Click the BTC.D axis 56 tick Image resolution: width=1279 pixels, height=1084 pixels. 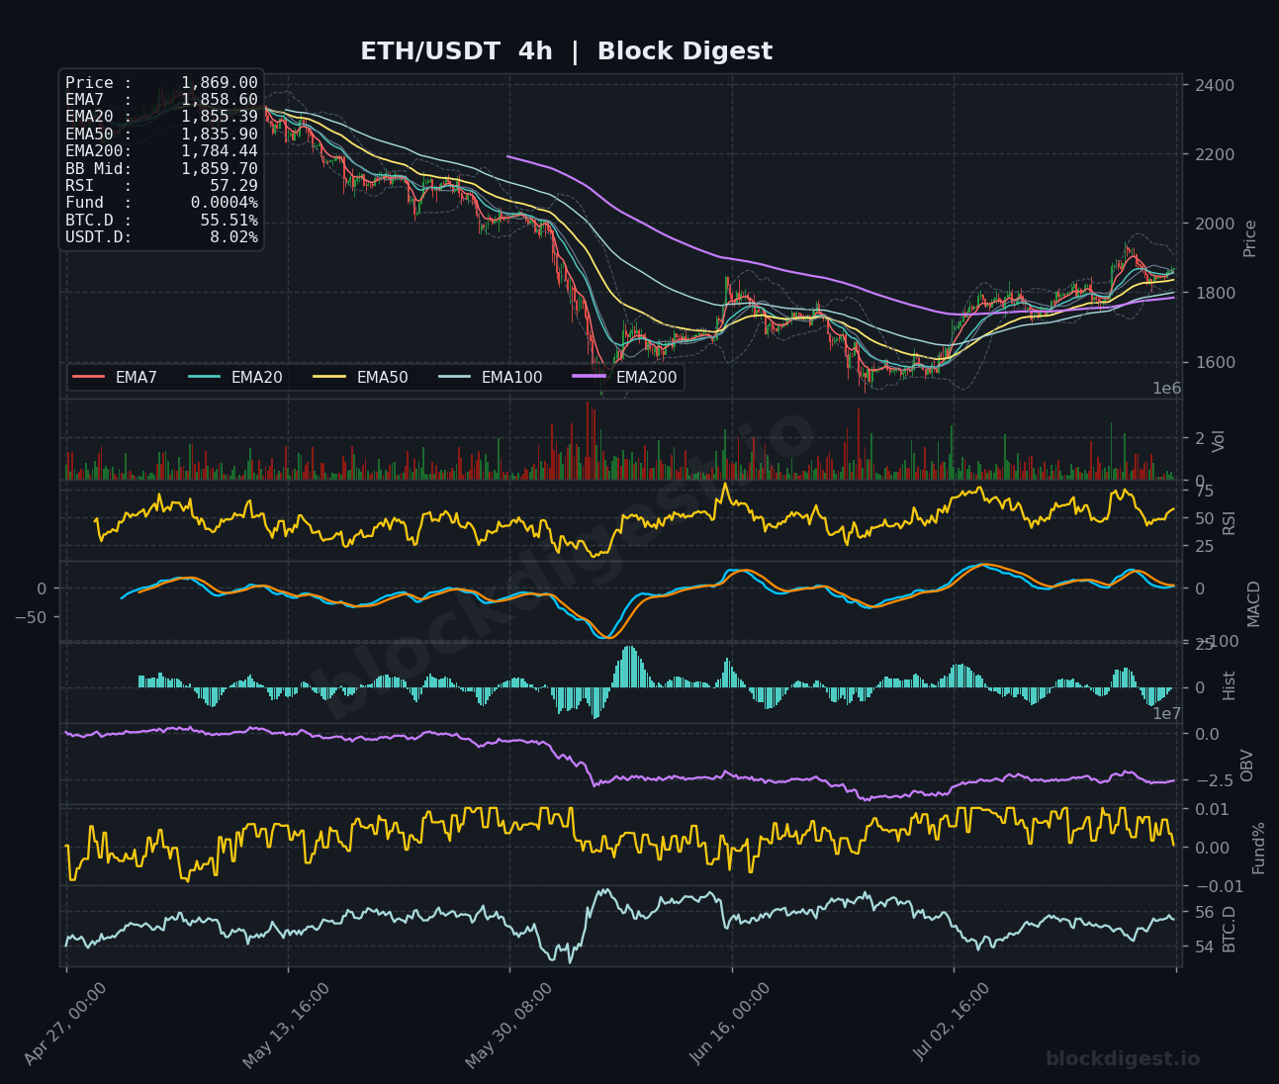[1205, 912]
